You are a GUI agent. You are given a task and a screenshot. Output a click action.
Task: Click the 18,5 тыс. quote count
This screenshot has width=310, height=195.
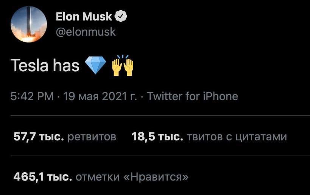point(157,137)
